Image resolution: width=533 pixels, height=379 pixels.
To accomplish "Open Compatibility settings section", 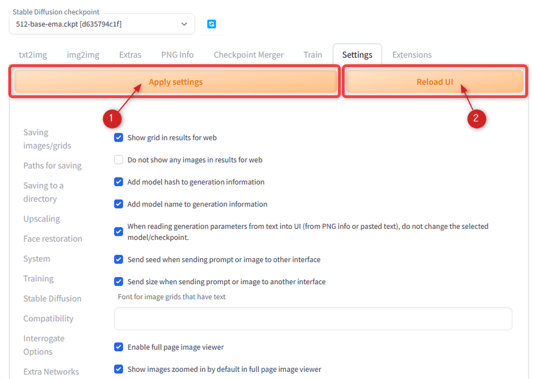I will pyautogui.click(x=48, y=318).
